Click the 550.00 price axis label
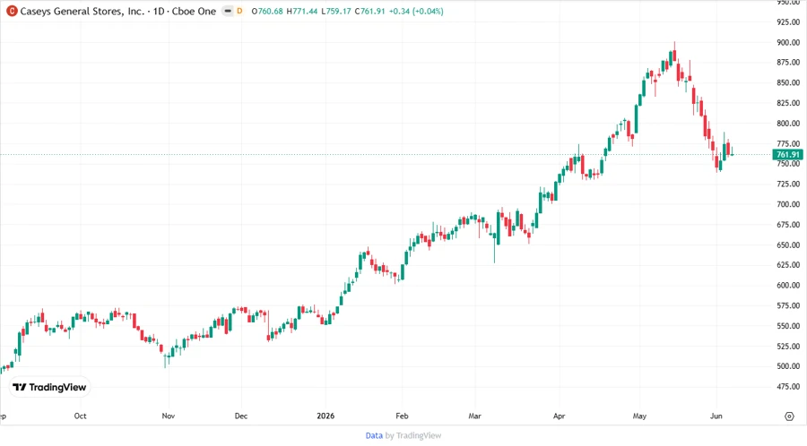This screenshot has width=807, height=446. point(788,326)
